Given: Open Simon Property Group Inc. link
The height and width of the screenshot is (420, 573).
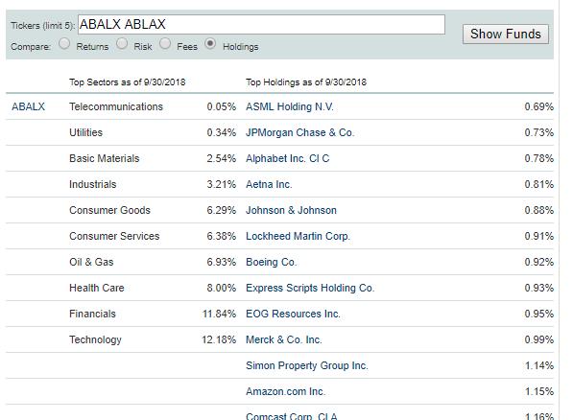Looking at the screenshot, I should pyautogui.click(x=307, y=366).
